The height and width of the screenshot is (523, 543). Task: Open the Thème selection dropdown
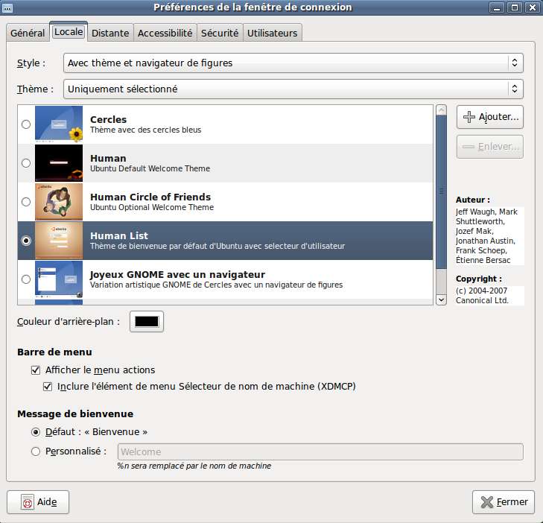[x=293, y=89]
